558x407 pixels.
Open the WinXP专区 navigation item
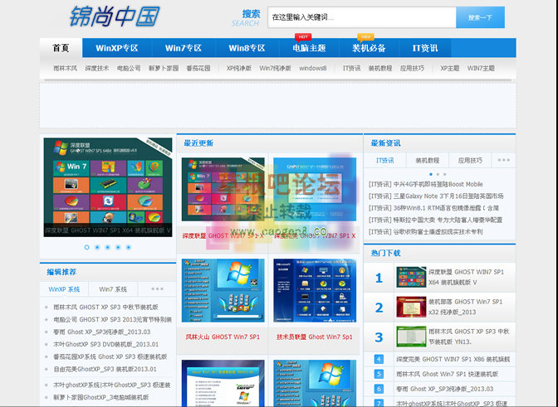click(x=117, y=48)
